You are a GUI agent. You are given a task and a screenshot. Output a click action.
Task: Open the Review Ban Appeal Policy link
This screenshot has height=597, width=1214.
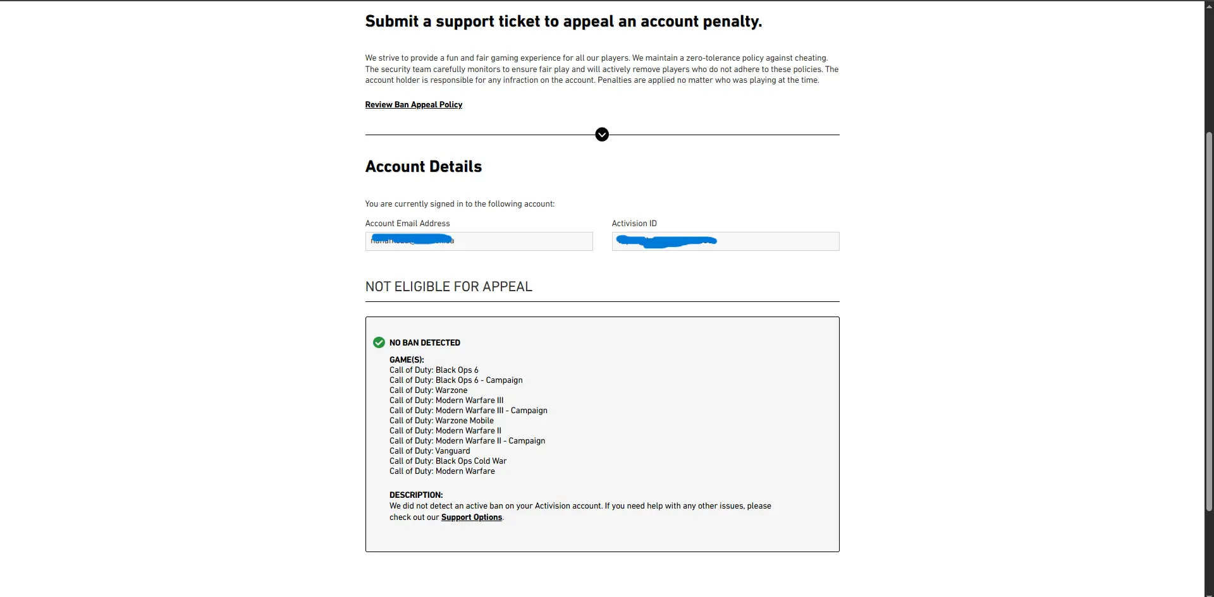[x=414, y=105]
